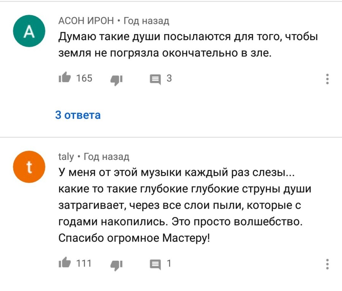
Task: Expand the "3 ответа" replies
Action: [x=78, y=115]
